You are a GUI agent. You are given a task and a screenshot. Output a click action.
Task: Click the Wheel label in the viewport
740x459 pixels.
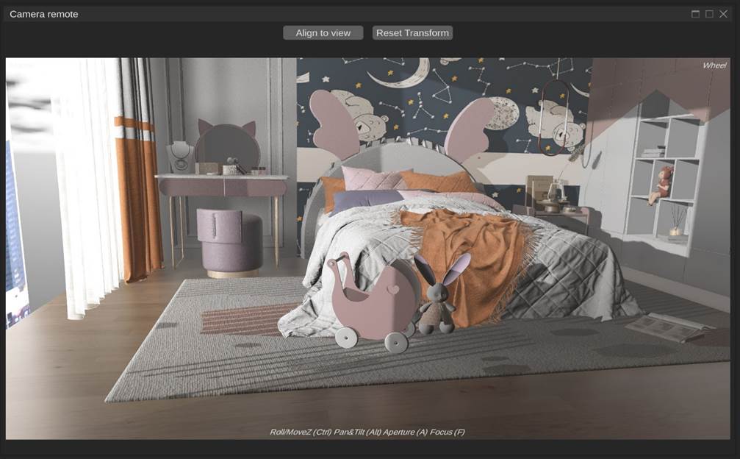tap(714, 65)
